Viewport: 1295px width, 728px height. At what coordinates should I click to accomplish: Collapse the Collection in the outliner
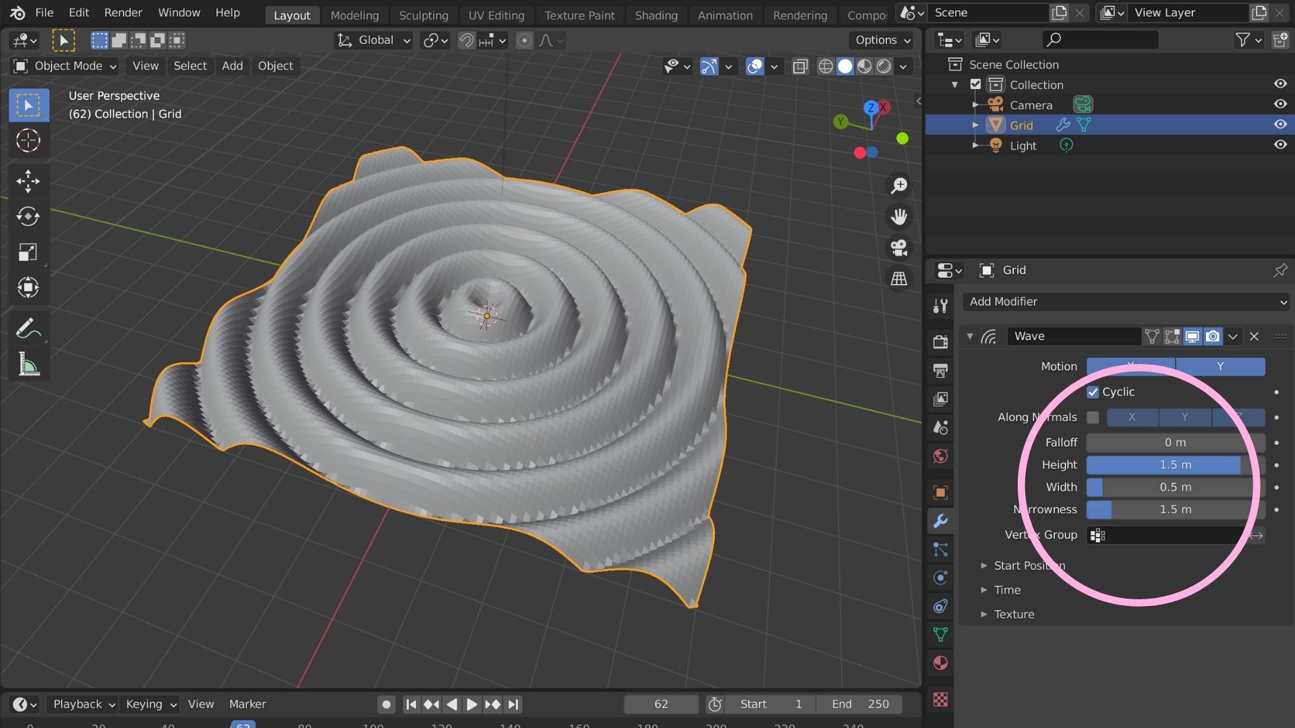955,84
